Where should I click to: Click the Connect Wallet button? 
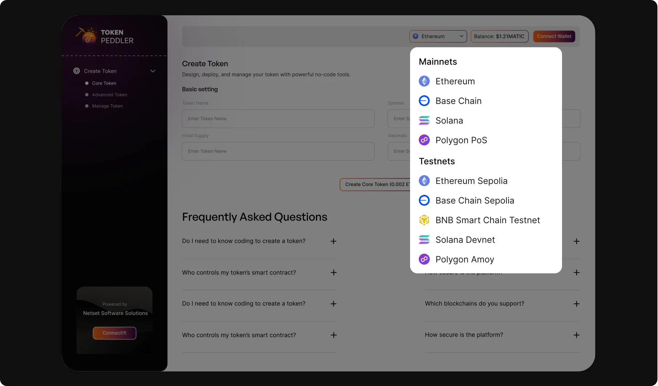(554, 36)
